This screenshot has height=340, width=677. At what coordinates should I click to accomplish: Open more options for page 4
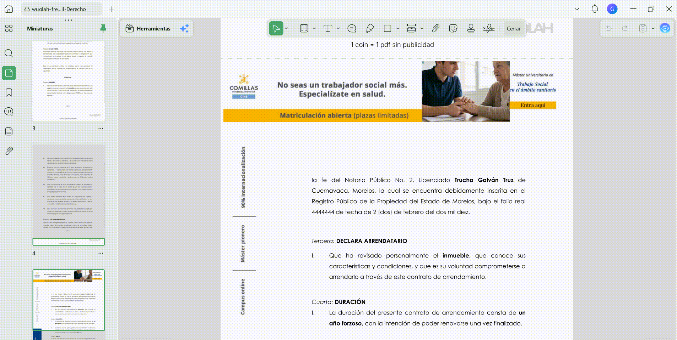point(101,253)
